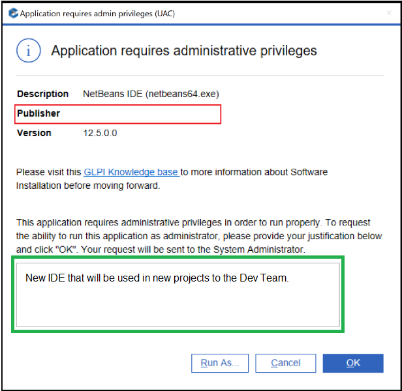Click the title bar text "Application requires admin privileges (UAC)"
The height and width of the screenshot is (391, 402).
97,13
